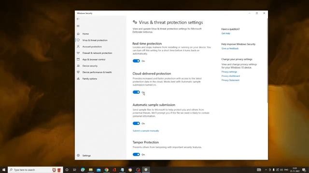Open the notification center icon
Viewport: 309px width, 173px height.
click(304, 170)
